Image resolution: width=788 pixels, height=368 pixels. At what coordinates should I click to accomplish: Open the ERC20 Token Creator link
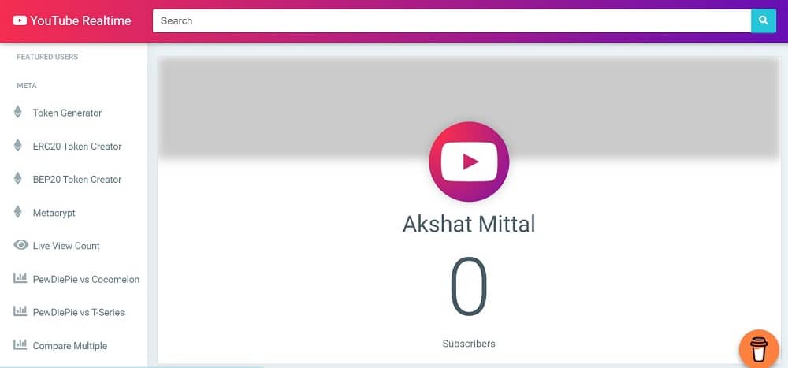pos(77,147)
